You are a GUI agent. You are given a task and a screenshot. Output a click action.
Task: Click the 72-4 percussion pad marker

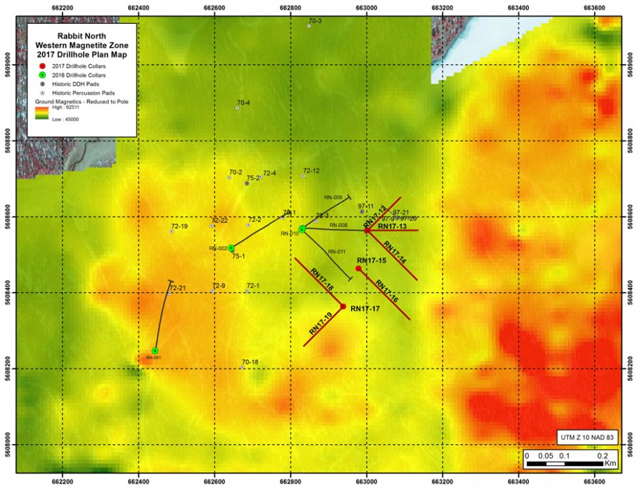point(261,177)
